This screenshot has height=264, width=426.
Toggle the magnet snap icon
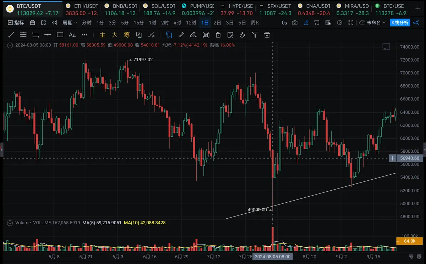[242, 35]
